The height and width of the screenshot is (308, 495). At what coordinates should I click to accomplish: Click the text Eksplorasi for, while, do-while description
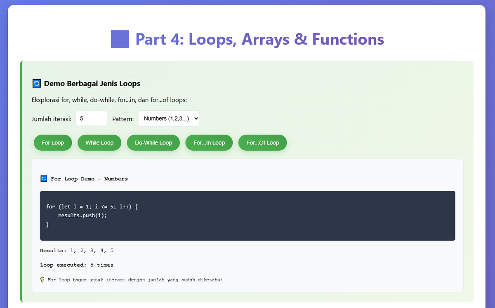(109, 100)
